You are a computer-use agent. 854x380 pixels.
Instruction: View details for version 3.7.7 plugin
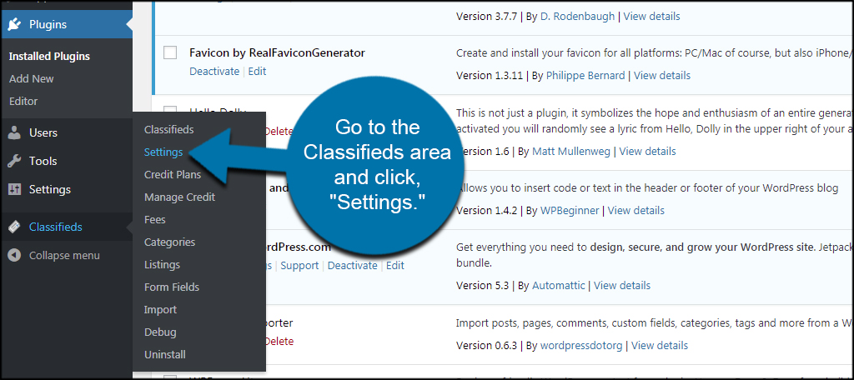652,17
